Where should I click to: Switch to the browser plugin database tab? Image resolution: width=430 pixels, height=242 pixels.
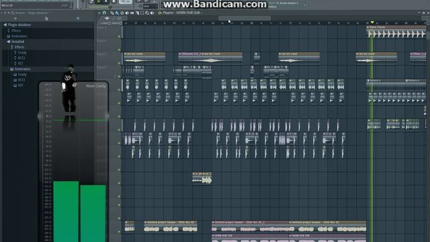pyautogui.click(x=78, y=19)
